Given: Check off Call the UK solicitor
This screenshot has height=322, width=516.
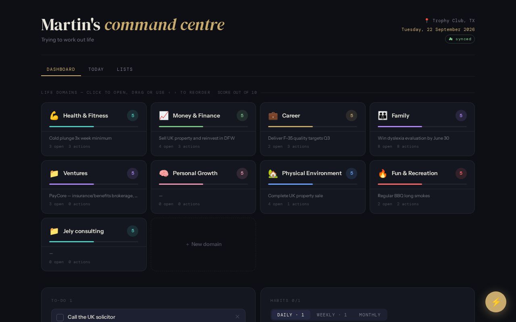Looking at the screenshot, I should click(x=60, y=318).
